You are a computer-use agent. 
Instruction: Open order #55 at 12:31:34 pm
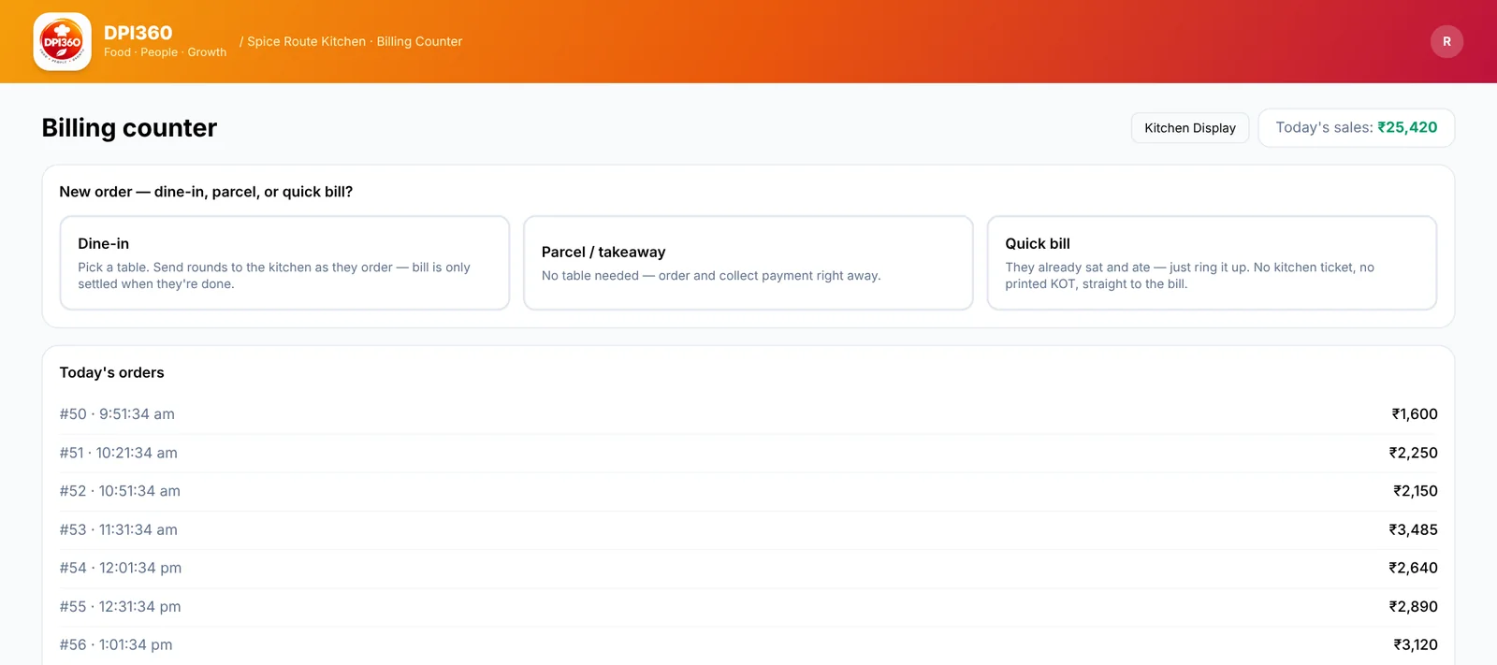click(x=748, y=606)
